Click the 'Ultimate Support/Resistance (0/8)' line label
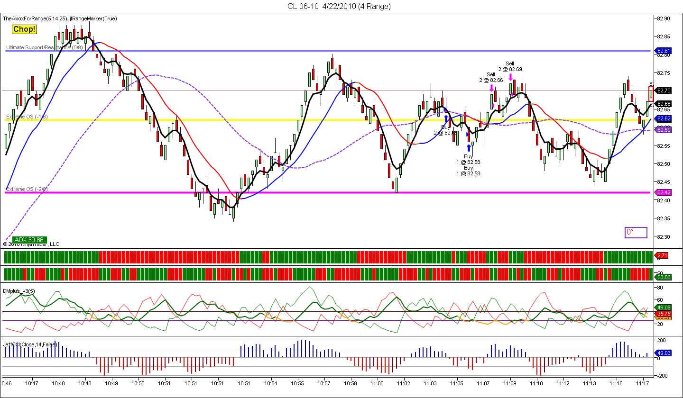The width and height of the screenshot is (683, 398). click(45, 47)
